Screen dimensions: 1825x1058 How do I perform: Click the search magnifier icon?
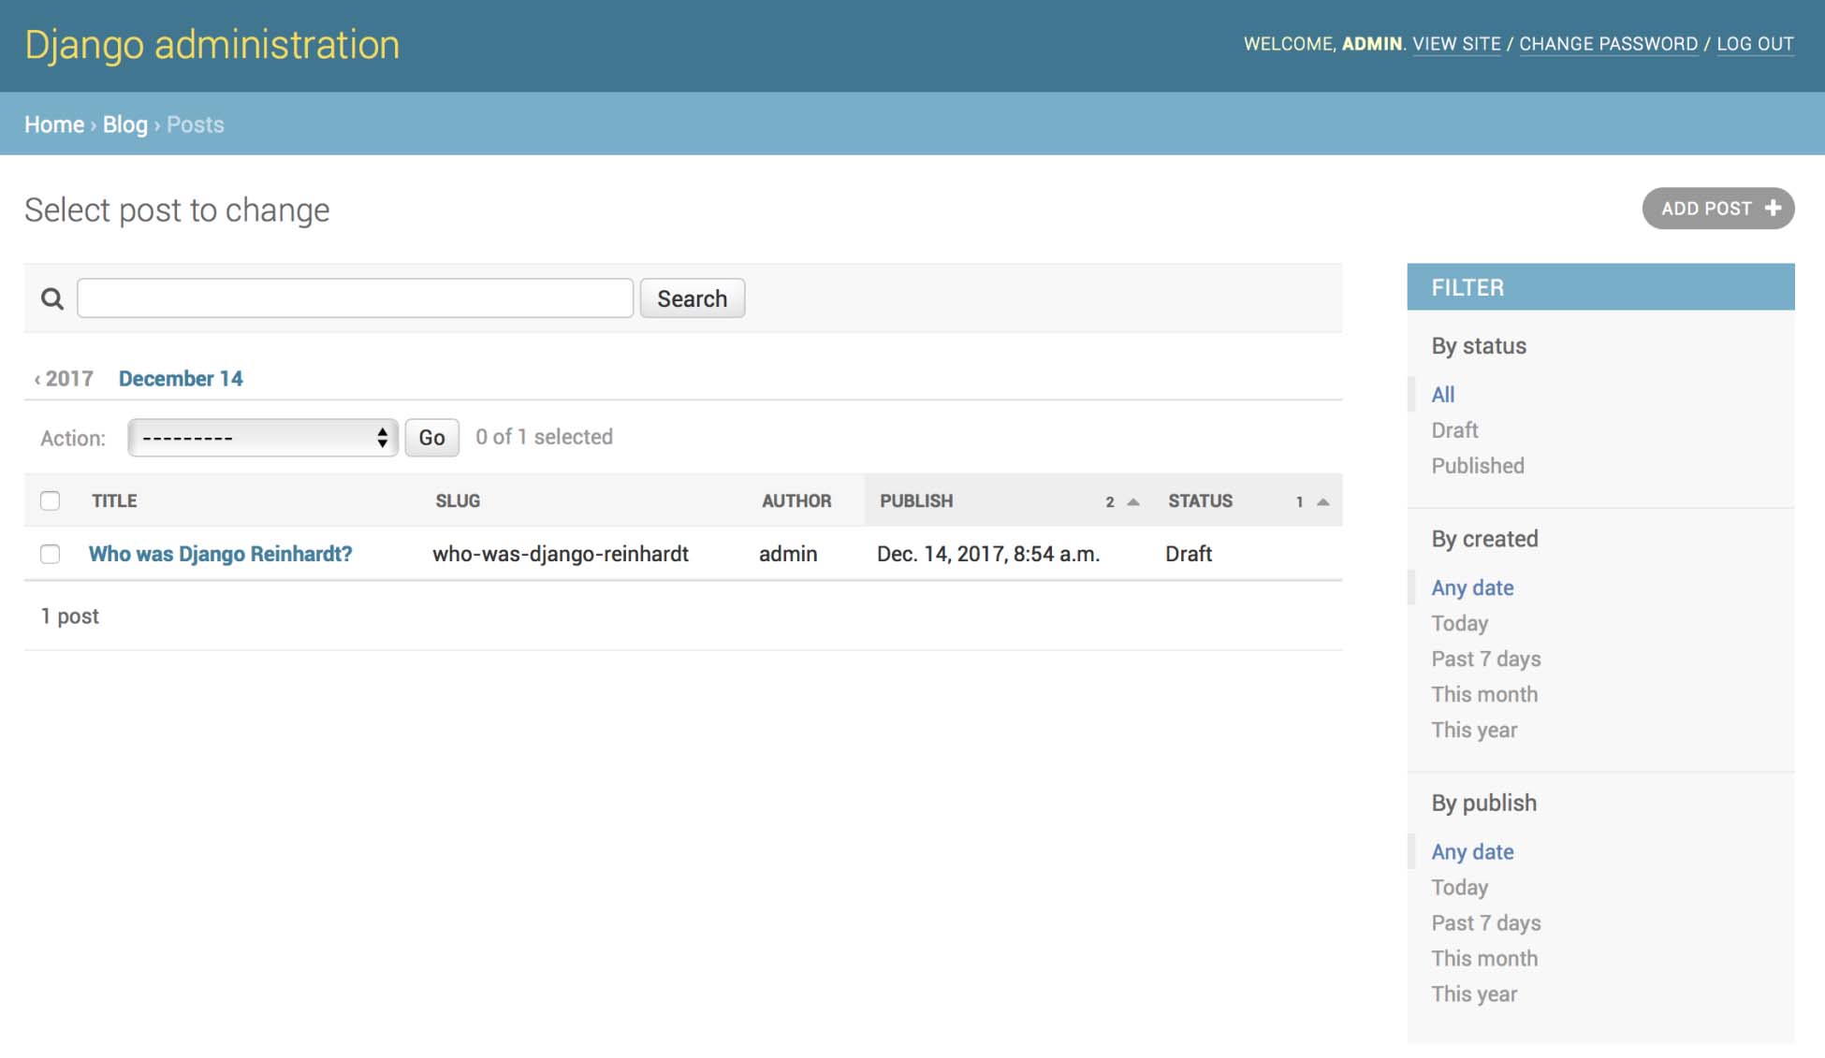[52, 298]
